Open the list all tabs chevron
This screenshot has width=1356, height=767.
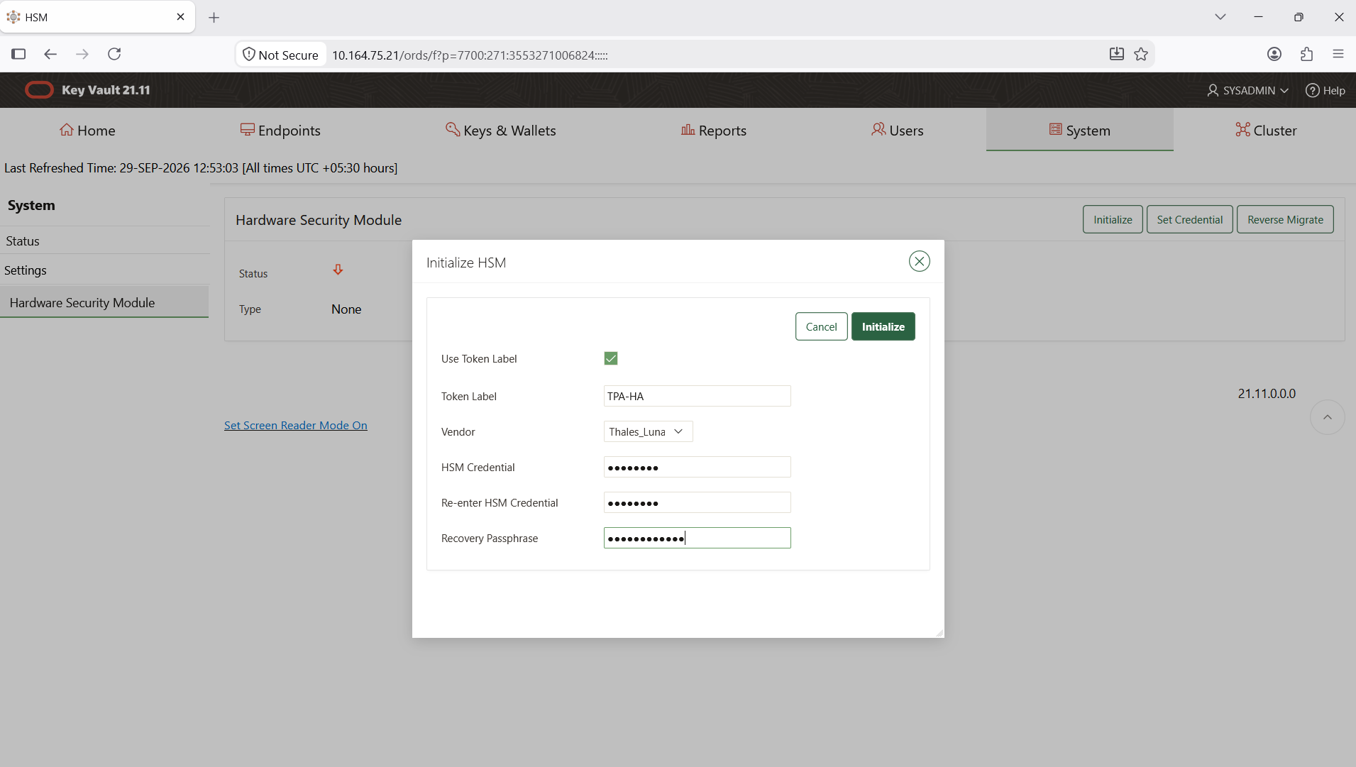[x=1220, y=17]
